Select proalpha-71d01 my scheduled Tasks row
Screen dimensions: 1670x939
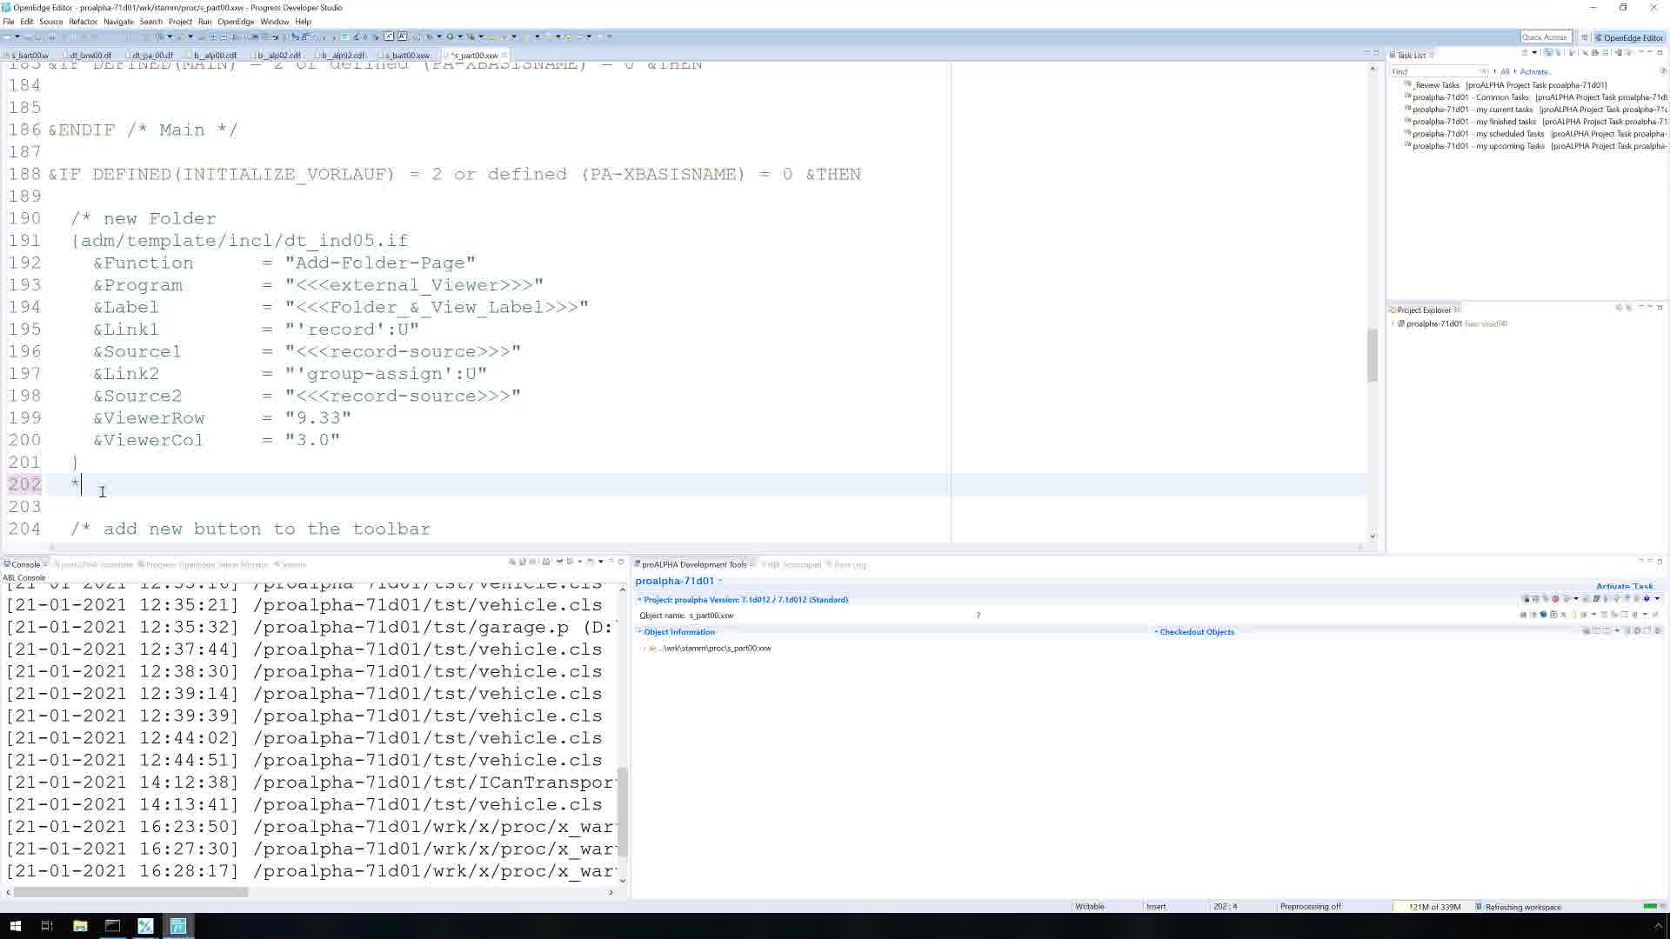point(1535,134)
